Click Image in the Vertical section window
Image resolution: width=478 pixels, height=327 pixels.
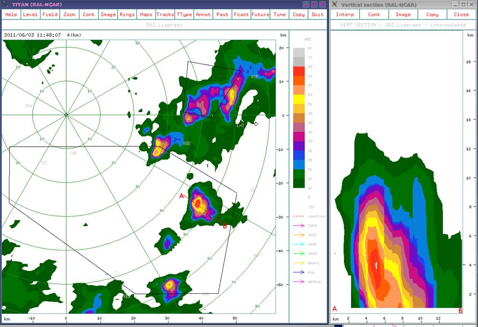point(403,14)
